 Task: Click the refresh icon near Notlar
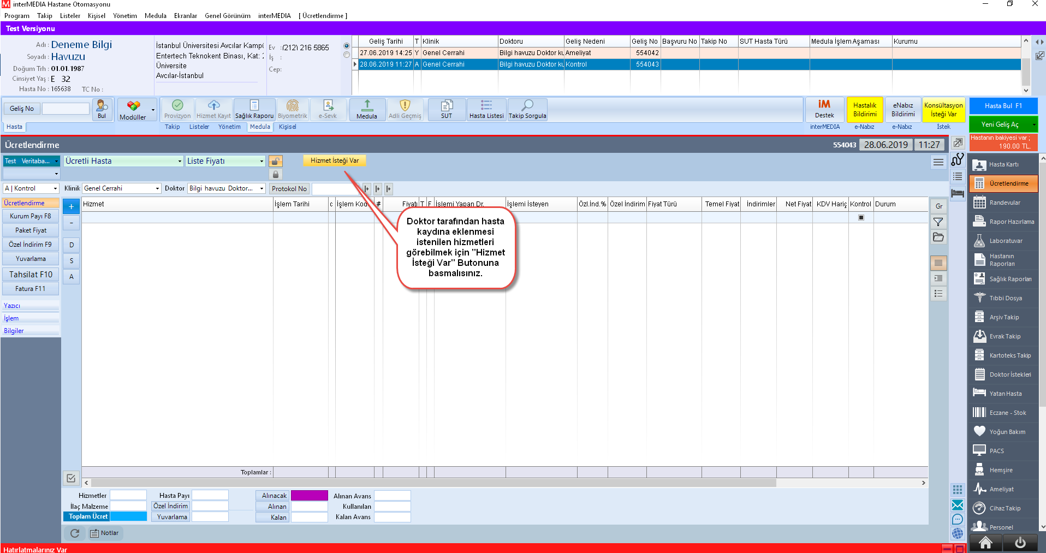[x=75, y=533]
